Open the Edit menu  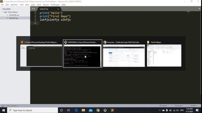(7, 5)
